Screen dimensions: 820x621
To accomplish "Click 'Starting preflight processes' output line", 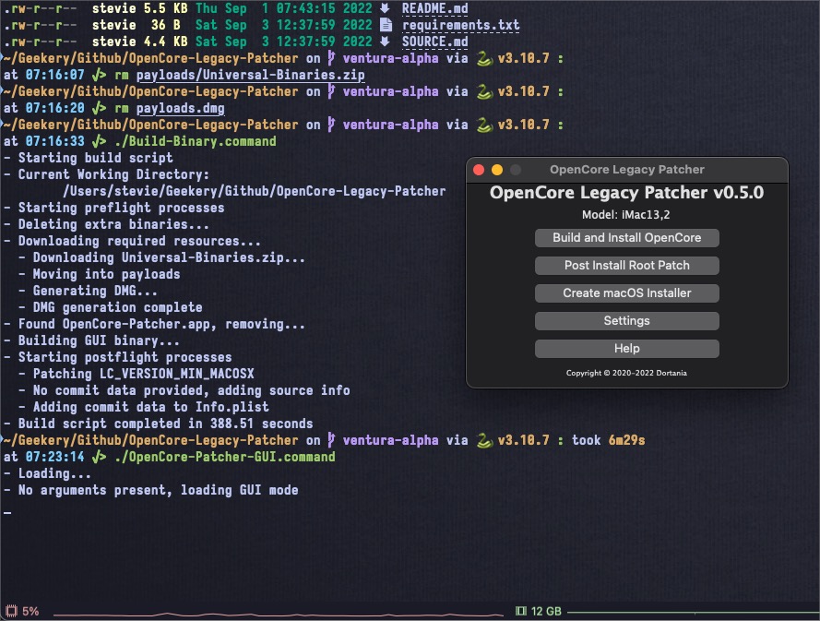I will tap(122, 208).
